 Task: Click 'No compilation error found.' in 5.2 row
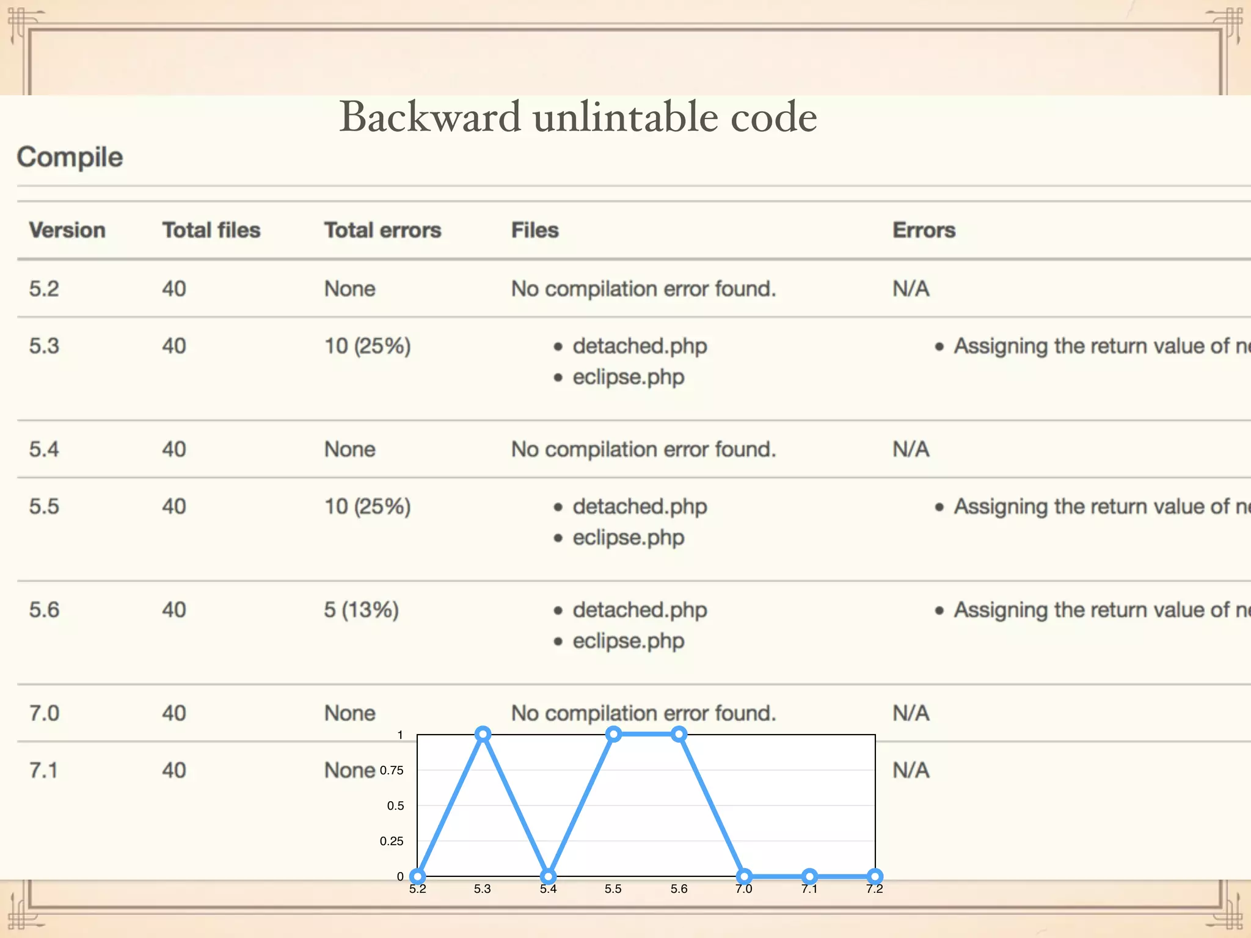click(x=644, y=289)
